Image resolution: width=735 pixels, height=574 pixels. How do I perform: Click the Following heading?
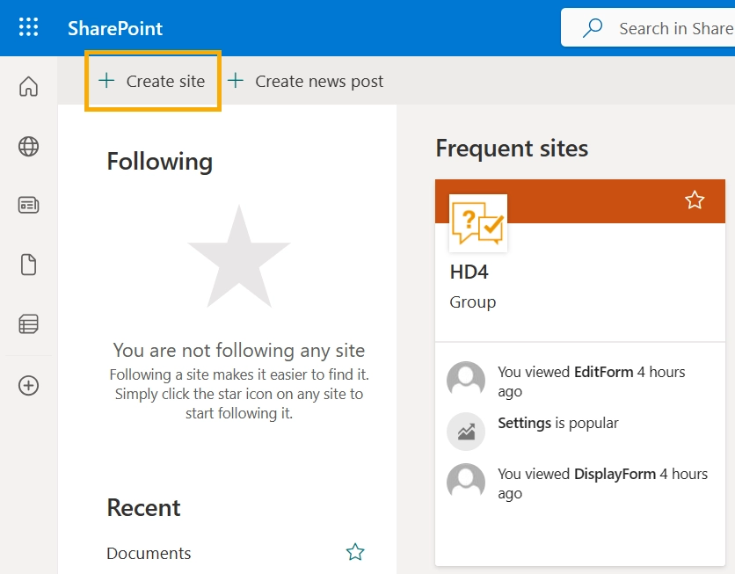click(160, 162)
